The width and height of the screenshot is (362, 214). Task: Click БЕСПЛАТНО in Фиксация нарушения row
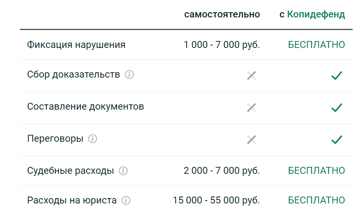pos(316,45)
